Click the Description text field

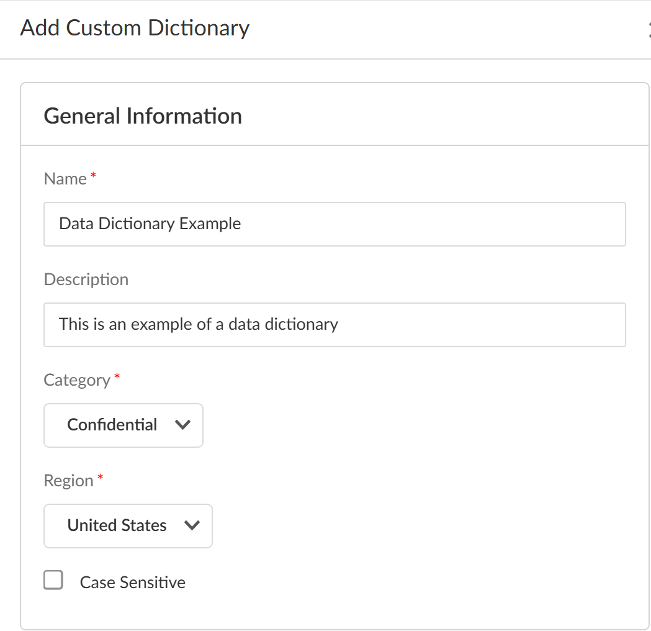(334, 325)
